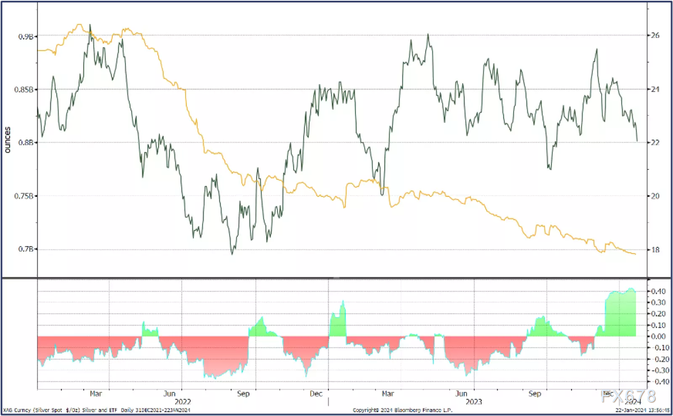Select the positive 0.40 correlation axis label
673x416 pixels.
click(x=657, y=292)
